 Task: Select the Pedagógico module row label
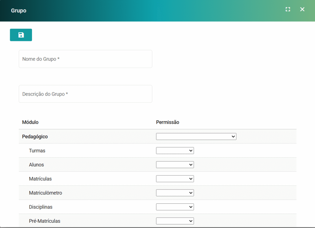(35, 136)
